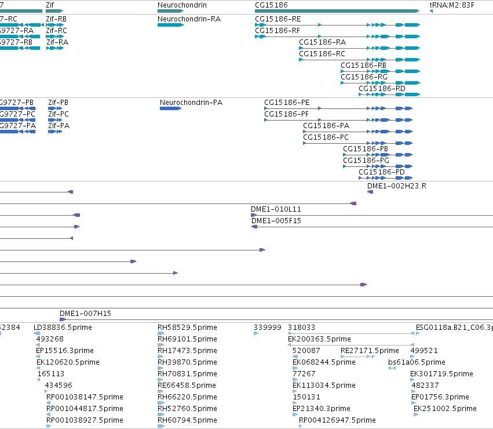Image resolution: width=493 pixels, height=429 pixels.
Task: Select transcript CG15186-RB
Action: (363, 66)
